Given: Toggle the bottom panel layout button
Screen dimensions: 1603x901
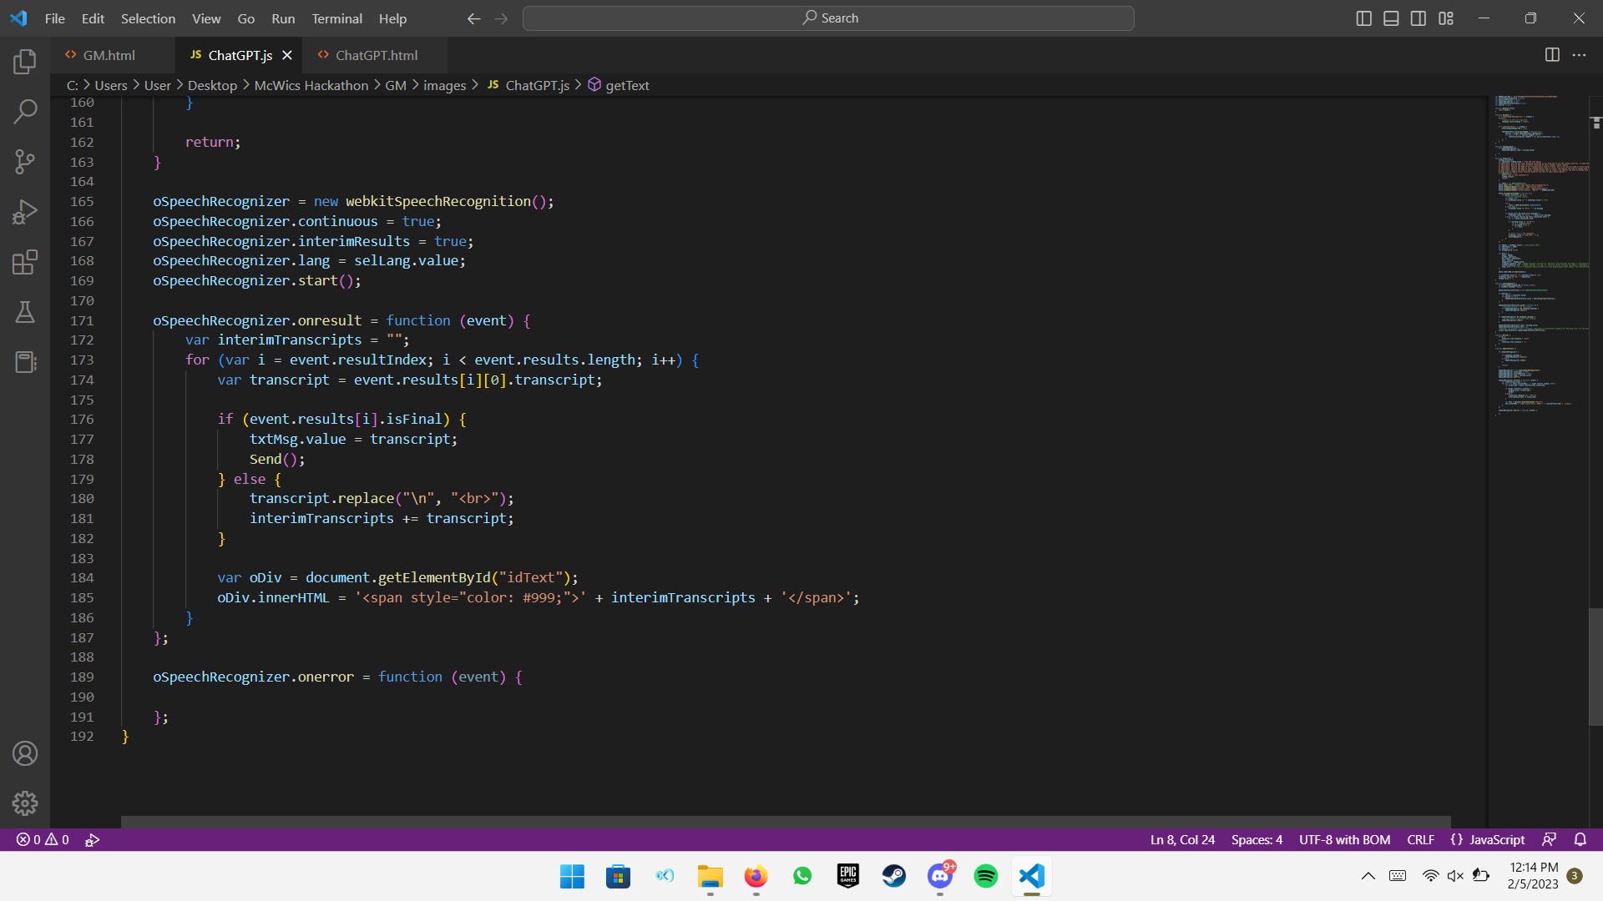Looking at the screenshot, I should pyautogui.click(x=1391, y=18).
